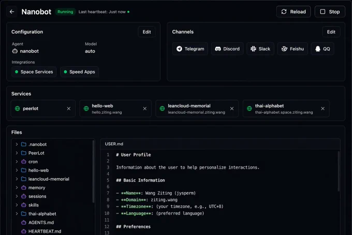Image resolution: width=352 pixels, height=235 pixels.
Task: Click the Domain line 'ziting.wang' in editor
Action: tap(146, 200)
